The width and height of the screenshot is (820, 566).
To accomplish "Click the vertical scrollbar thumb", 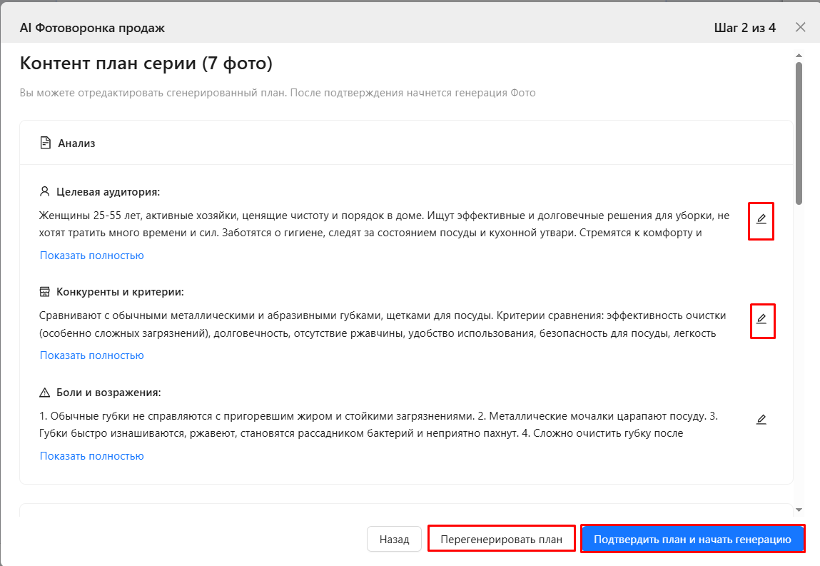I will 799,132.
